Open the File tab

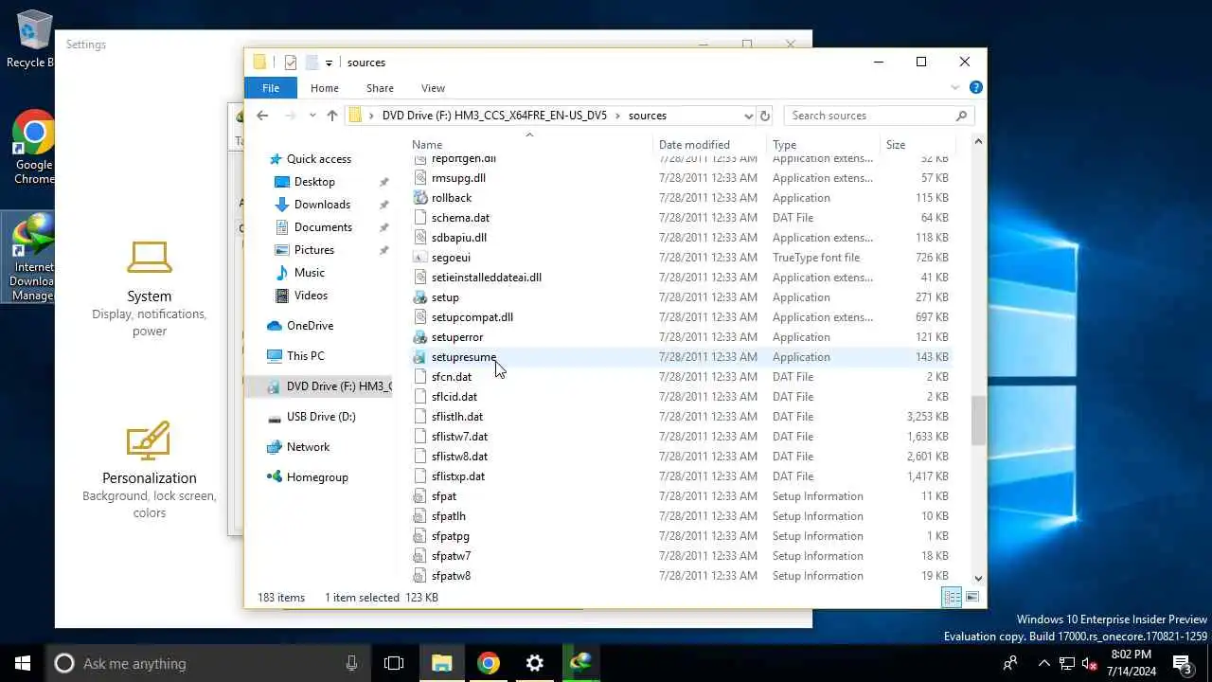coord(271,88)
